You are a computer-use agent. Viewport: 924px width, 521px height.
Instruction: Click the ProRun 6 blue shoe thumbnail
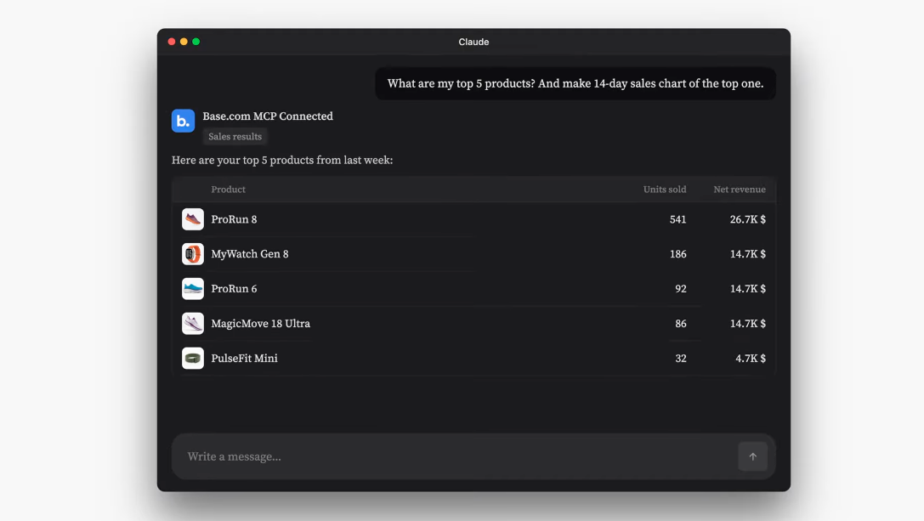point(193,289)
